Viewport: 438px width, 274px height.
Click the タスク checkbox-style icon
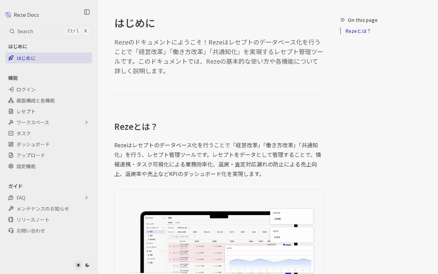[x=11, y=133]
